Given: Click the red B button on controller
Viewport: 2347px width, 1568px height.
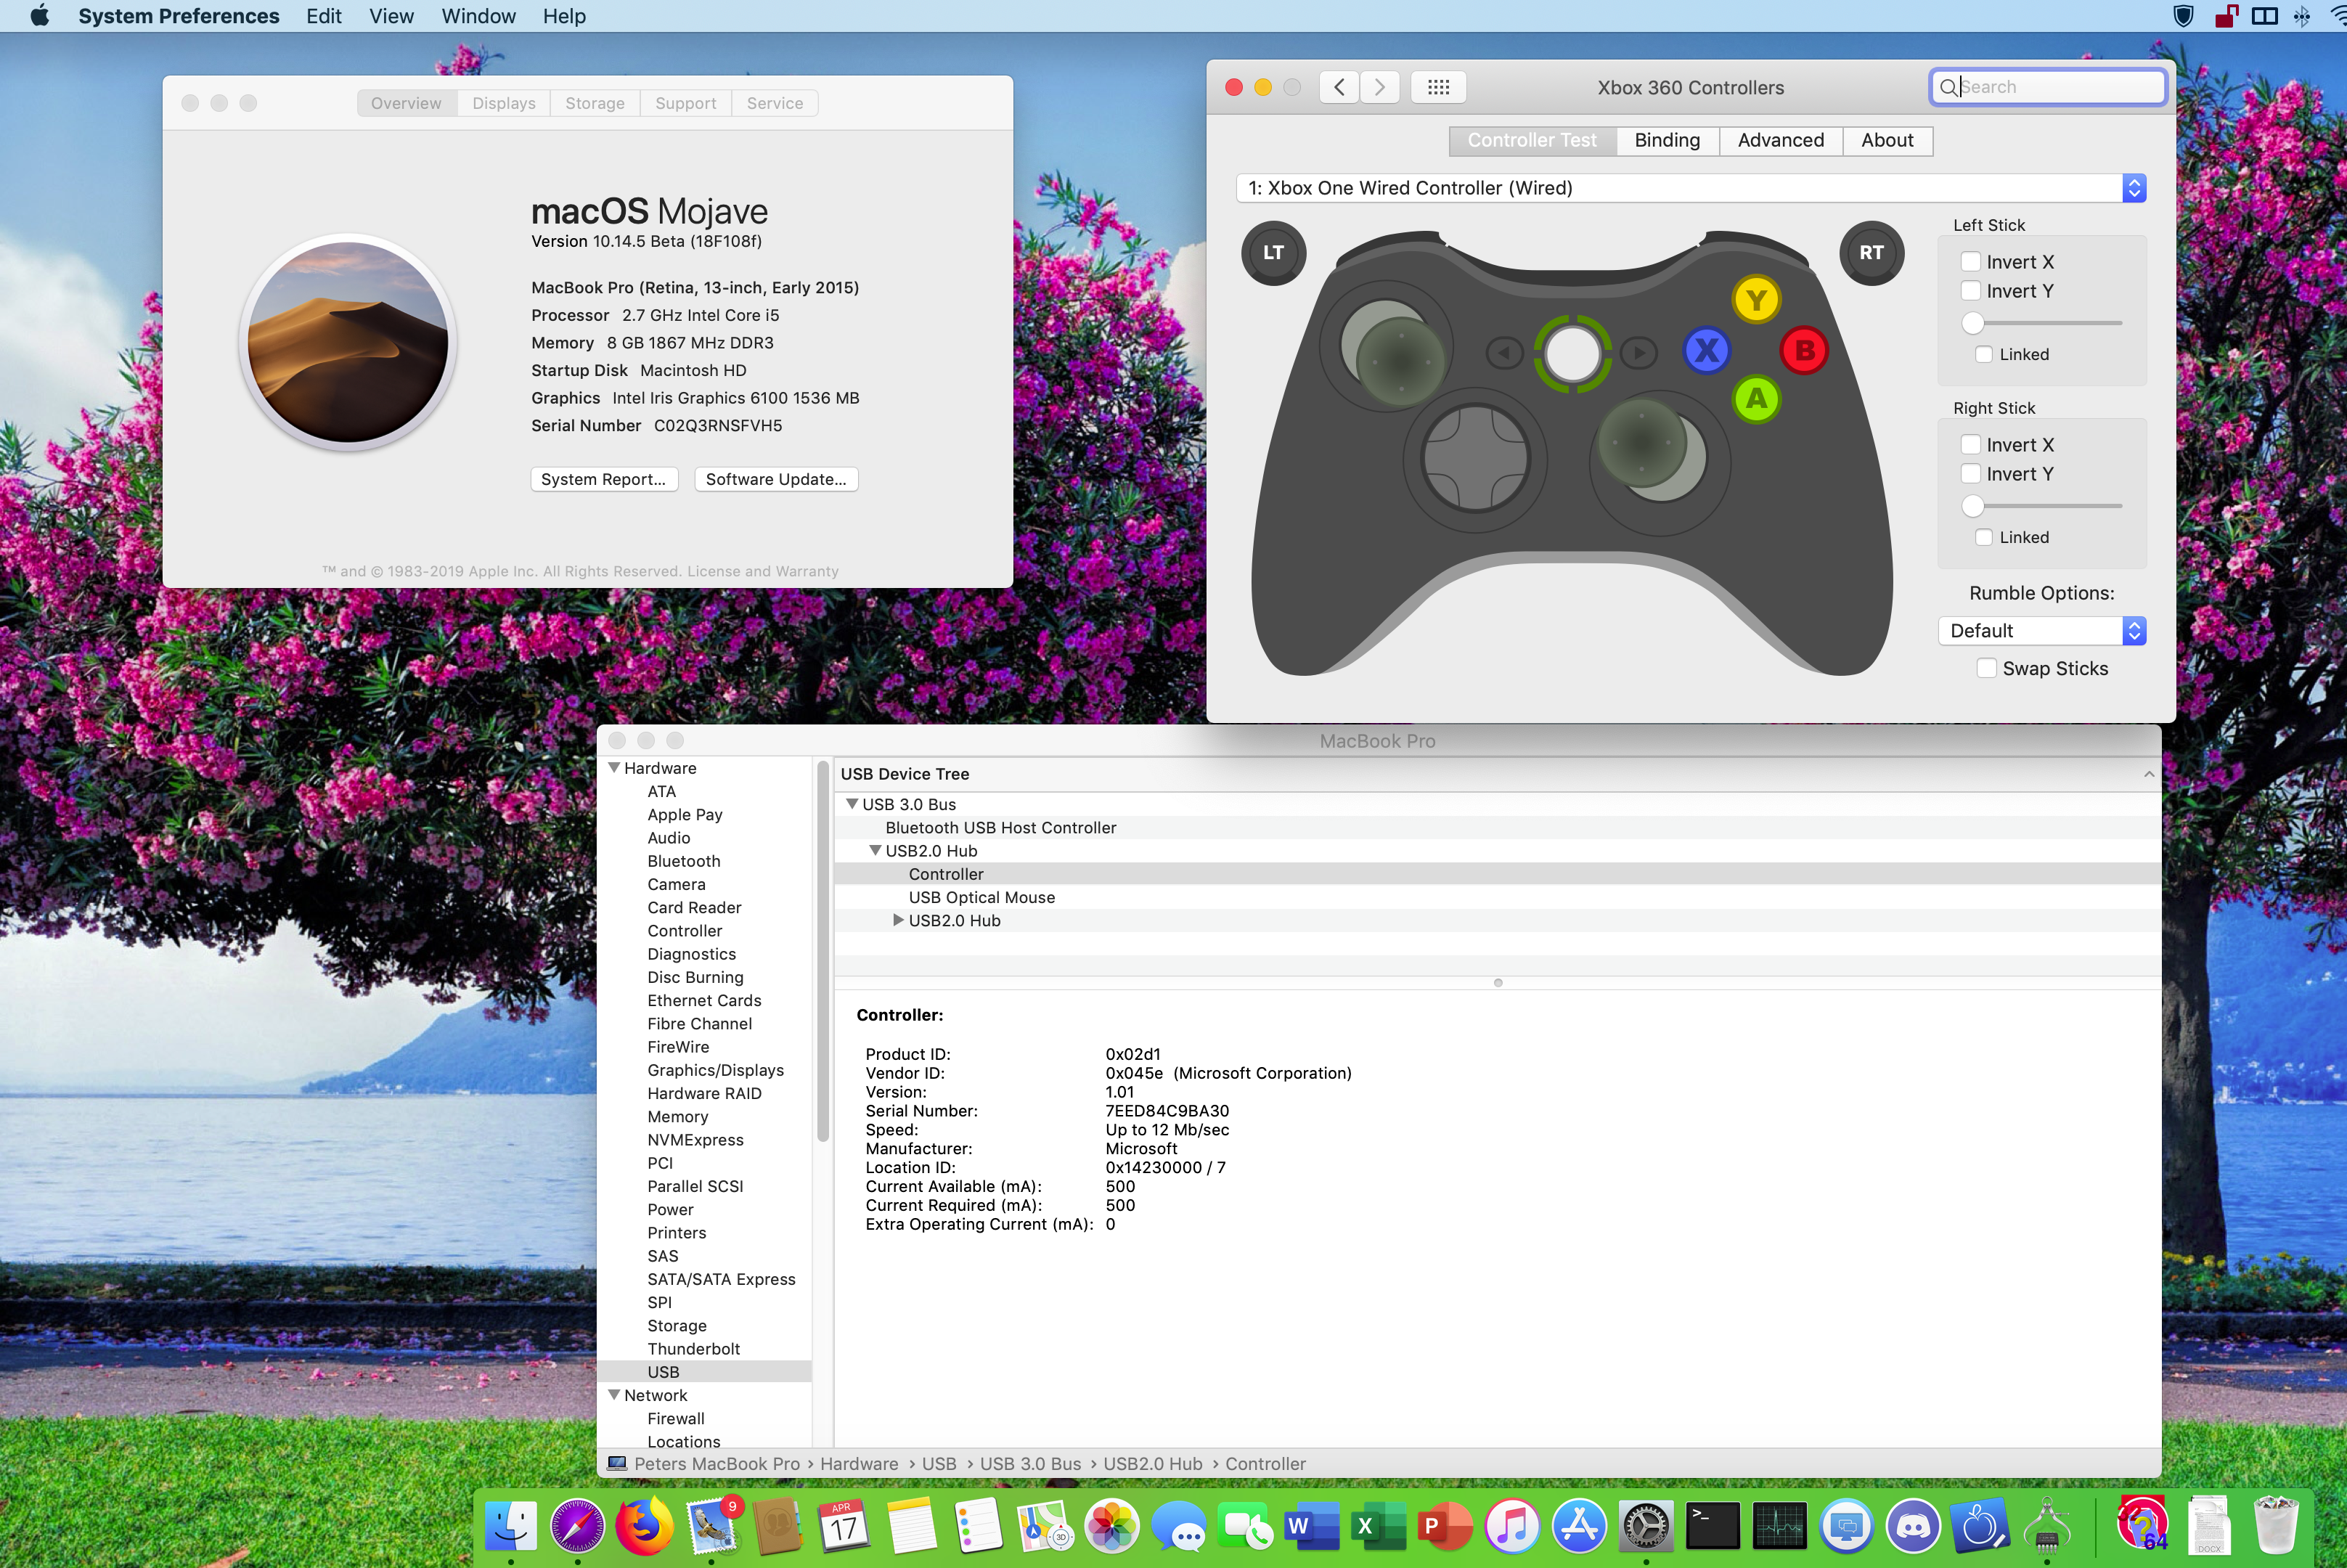Looking at the screenshot, I should [1804, 350].
